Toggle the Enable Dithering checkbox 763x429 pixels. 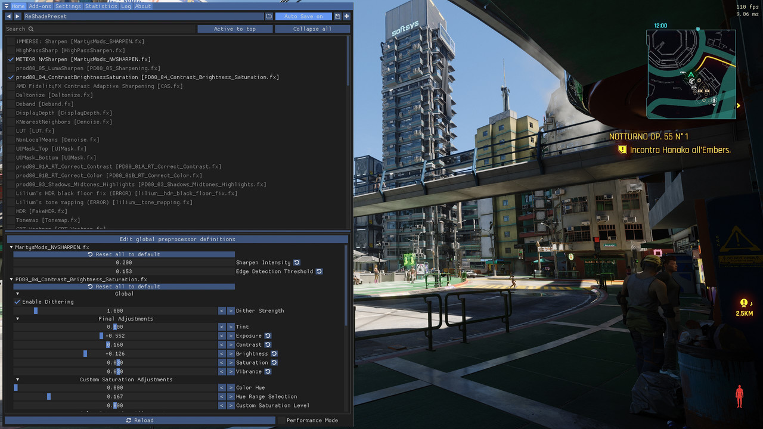pyautogui.click(x=17, y=302)
